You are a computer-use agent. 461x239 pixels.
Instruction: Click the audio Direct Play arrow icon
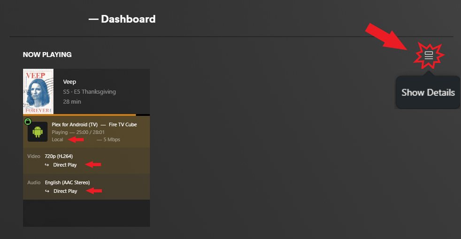coord(47,191)
